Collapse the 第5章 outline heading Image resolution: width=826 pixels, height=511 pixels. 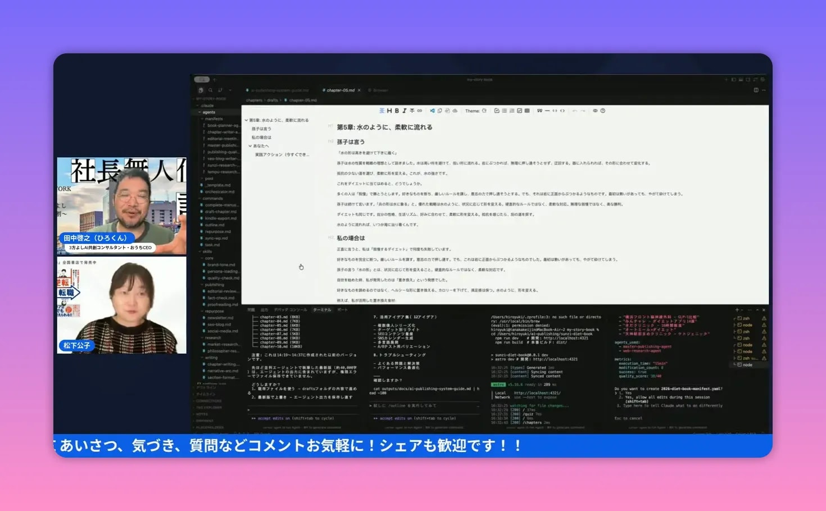pos(246,120)
